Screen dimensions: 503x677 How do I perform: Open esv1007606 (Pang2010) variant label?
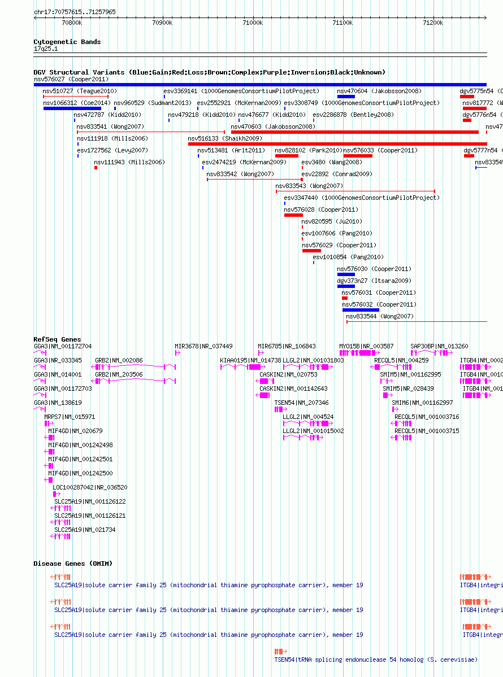tap(337, 234)
